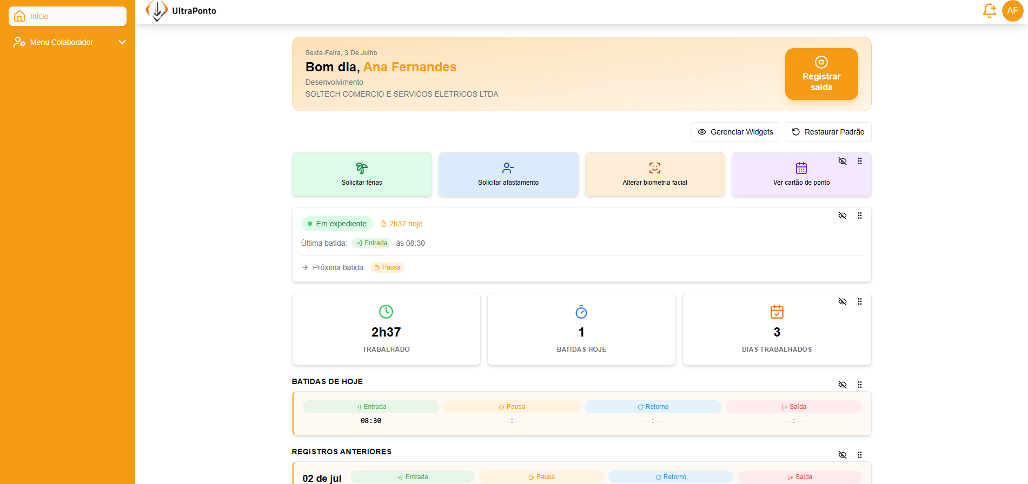Open the Solicitar afastamento shortcut
1028x484 pixels.
tap(508, 174)
